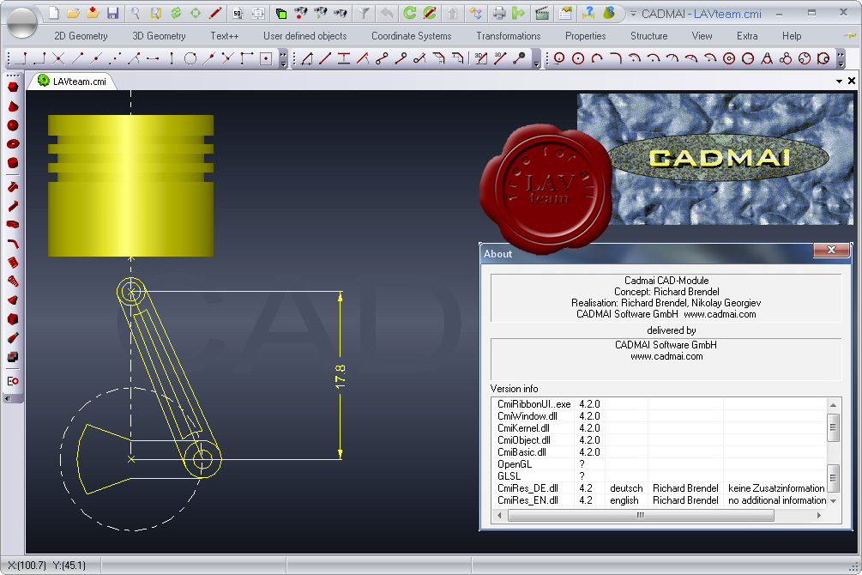This screenshot has height=575, width=862.
Task: Open the Text++ menu
Action: pos(225,36)
